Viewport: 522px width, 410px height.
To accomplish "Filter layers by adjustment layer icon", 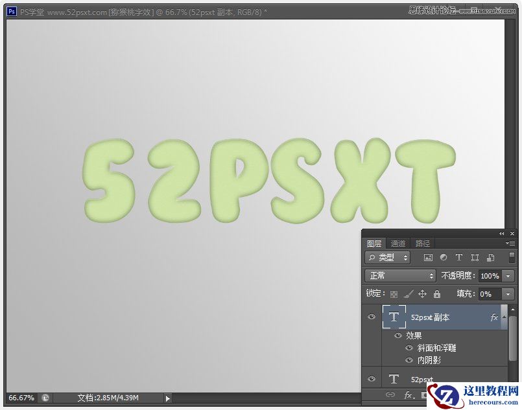I will pyautogui.click(x=444, y=257).
